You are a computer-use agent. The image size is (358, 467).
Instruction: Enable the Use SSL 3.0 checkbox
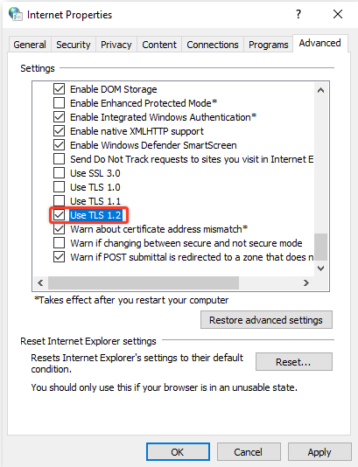[x=59, y=173]
